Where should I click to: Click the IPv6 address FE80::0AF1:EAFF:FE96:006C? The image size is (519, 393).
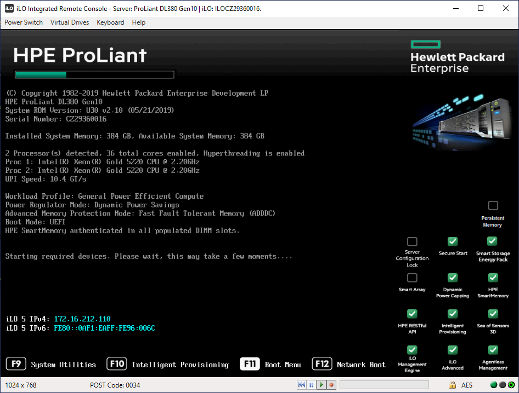coord(104,328)
